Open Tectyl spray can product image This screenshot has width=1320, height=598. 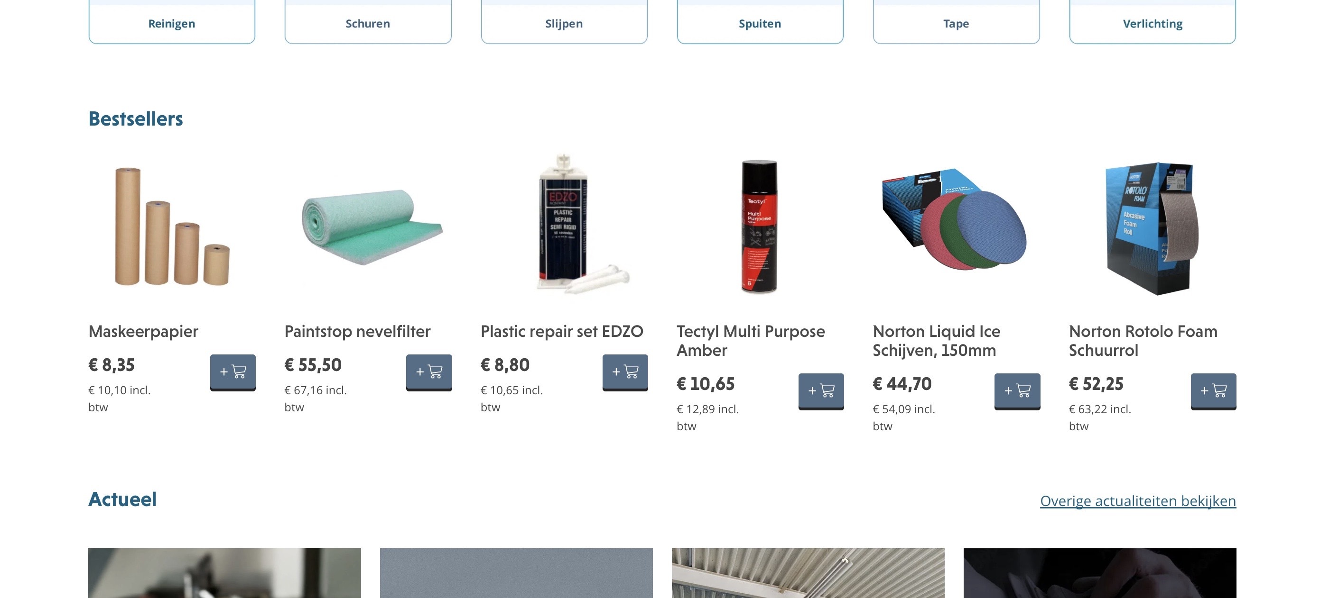(x=760, y=226)
